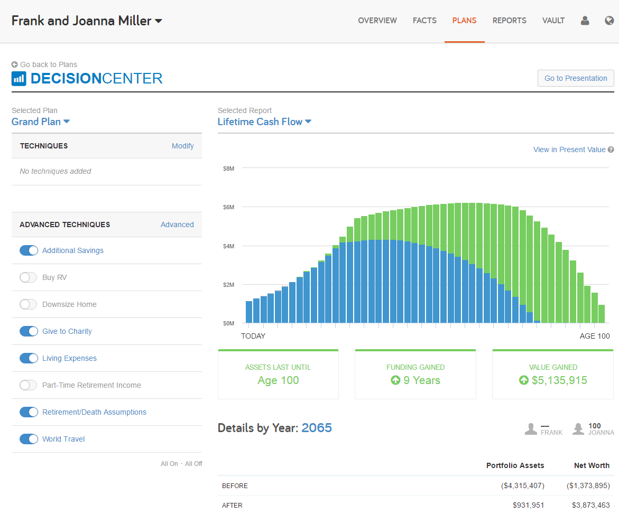Screen dimensions: 619x514
Task: Click the Go to Presentation button
Action: [575, 78]
